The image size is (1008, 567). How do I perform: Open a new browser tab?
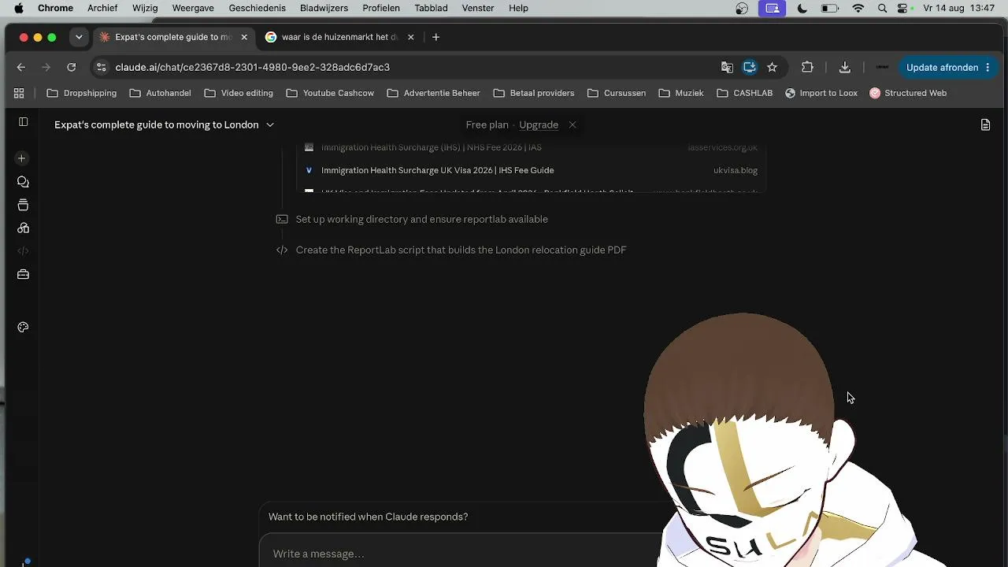(435, 37)
